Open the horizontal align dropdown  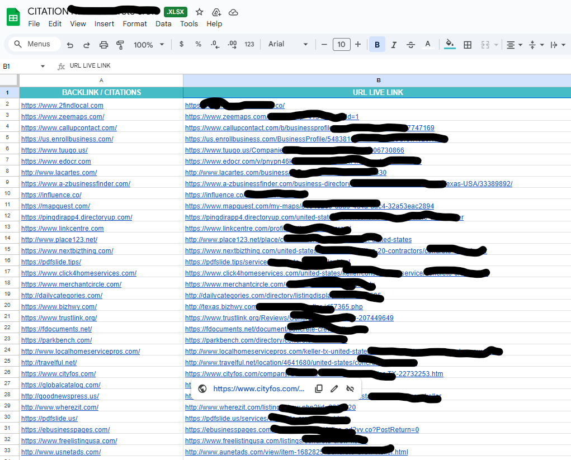click(514, 45)
